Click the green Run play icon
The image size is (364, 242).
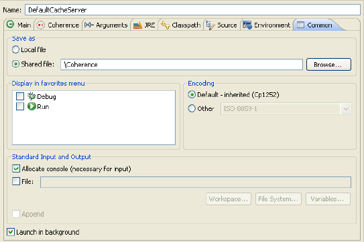32,106
